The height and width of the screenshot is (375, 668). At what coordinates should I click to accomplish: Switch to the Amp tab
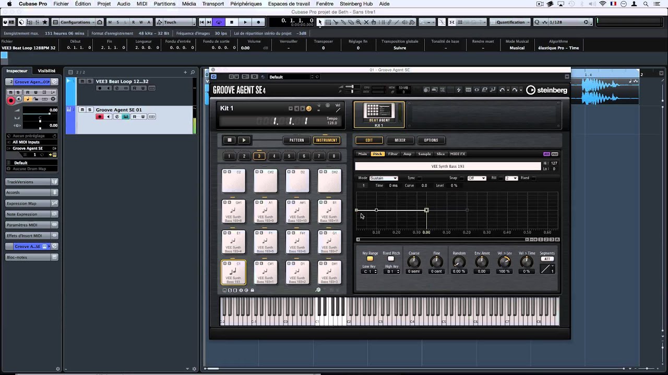point(407,154)
